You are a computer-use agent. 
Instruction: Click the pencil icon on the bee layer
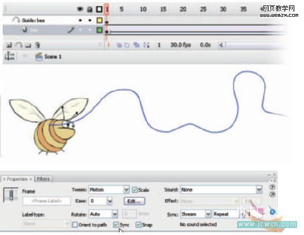coord(71,30)
